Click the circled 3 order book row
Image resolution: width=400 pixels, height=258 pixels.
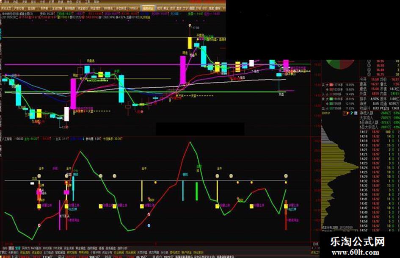coord(380,65)
